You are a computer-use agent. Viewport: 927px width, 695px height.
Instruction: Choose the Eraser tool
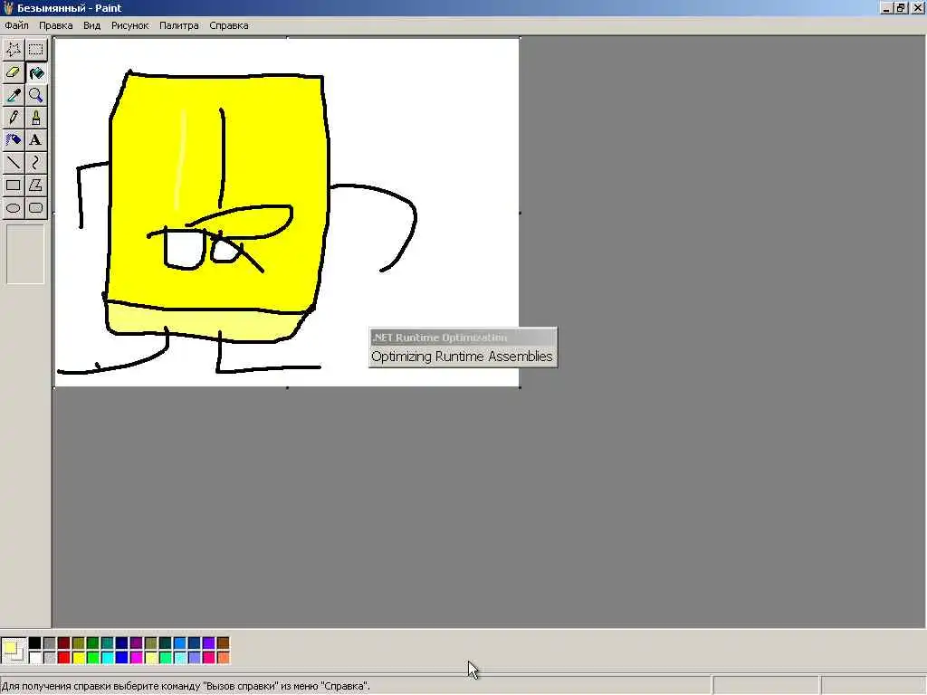14,72
